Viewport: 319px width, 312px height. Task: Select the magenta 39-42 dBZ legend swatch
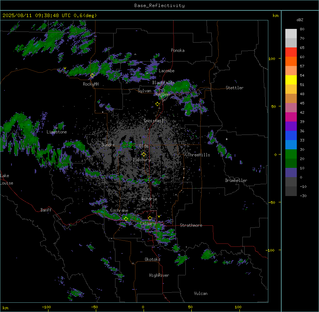coord(291,117)
